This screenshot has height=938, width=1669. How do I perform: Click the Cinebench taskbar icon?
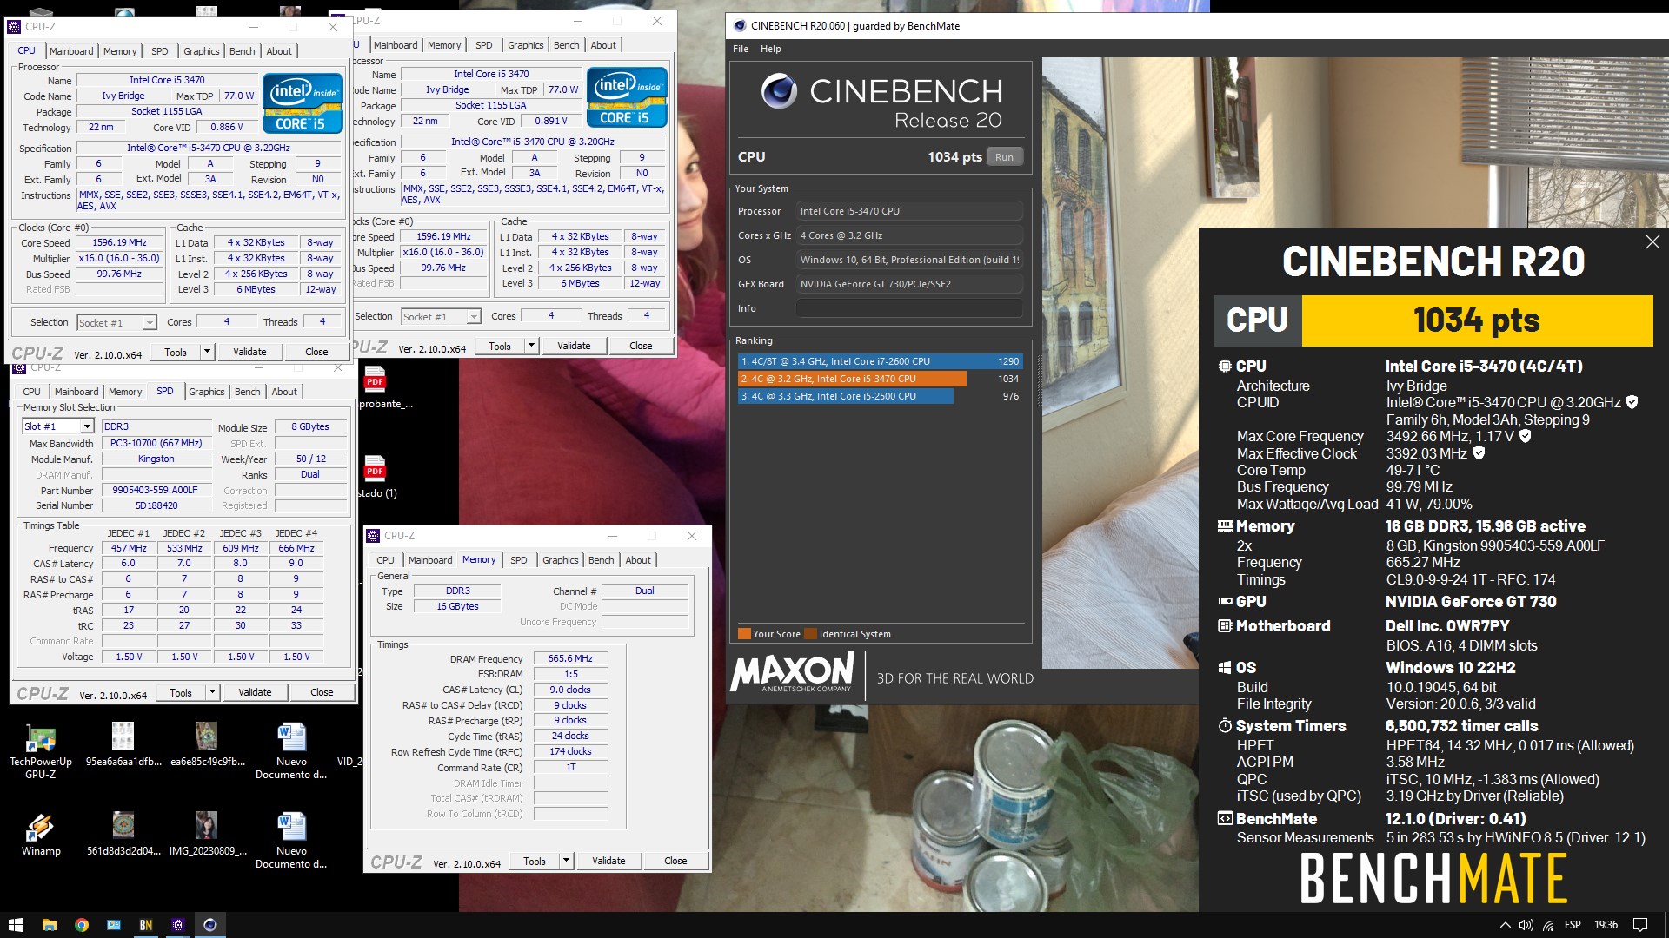tap(209, 925)
